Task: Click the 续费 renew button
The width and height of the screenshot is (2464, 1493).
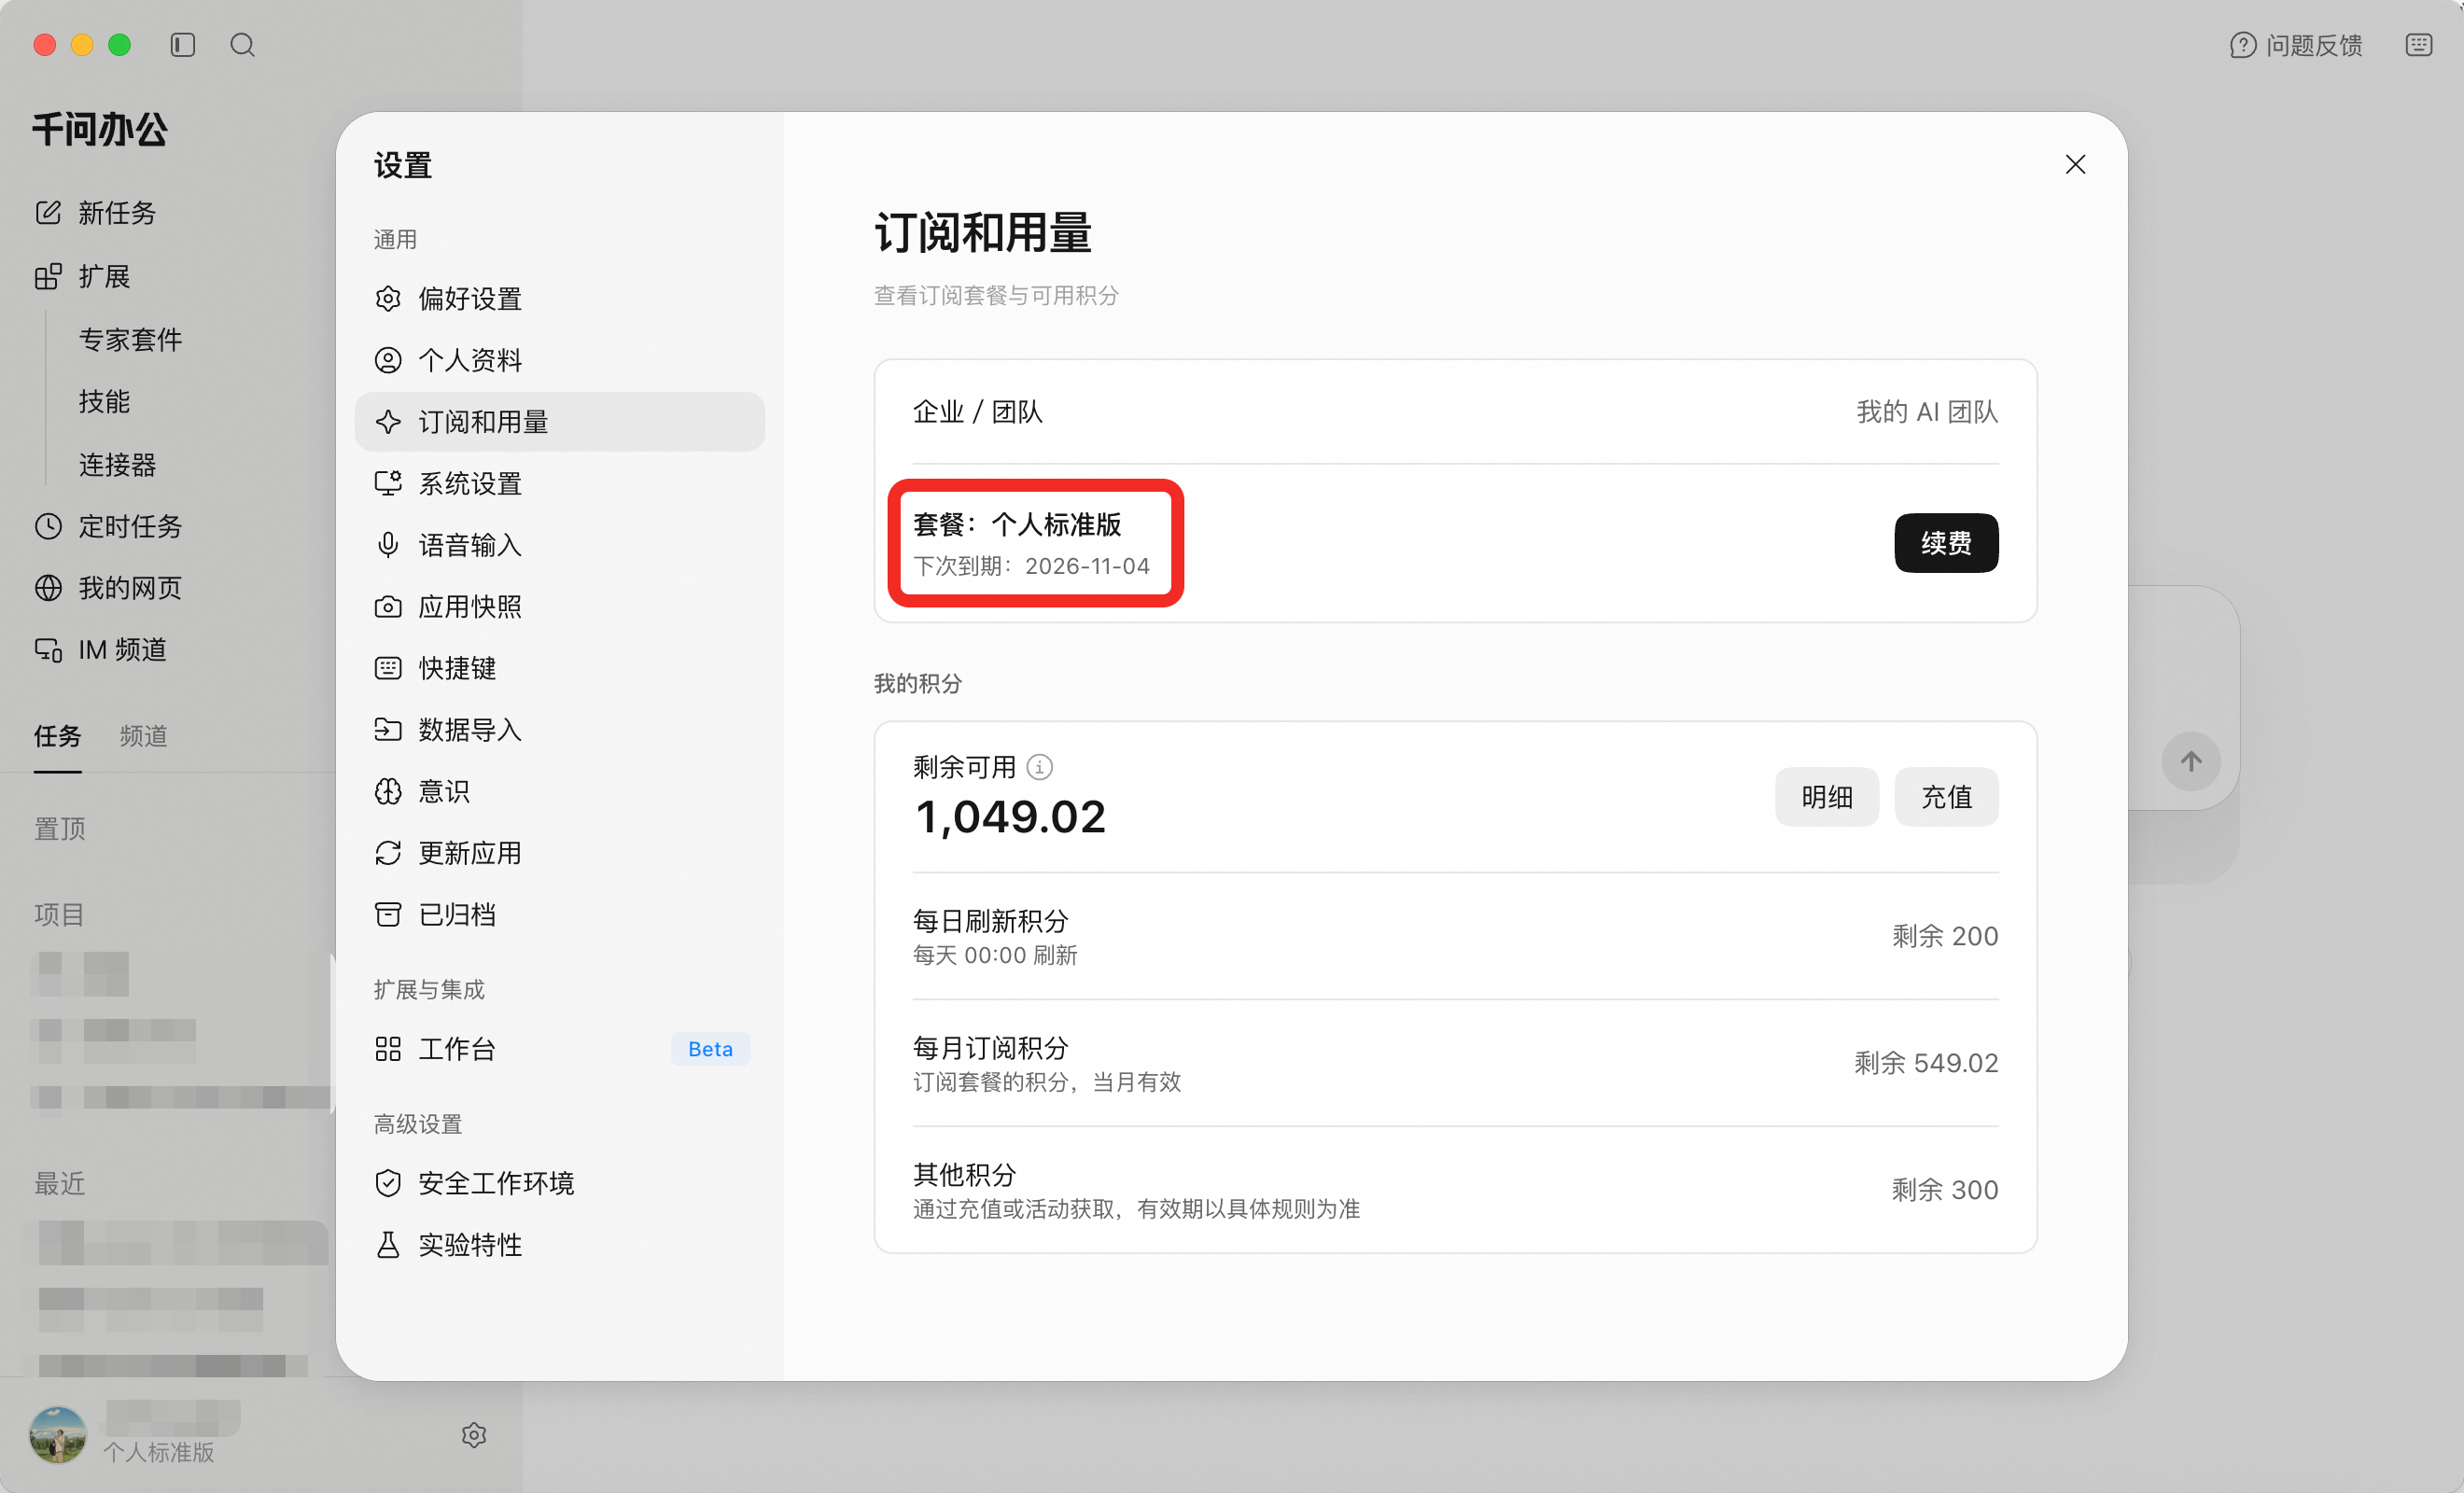Action: tap(1946, 543)
